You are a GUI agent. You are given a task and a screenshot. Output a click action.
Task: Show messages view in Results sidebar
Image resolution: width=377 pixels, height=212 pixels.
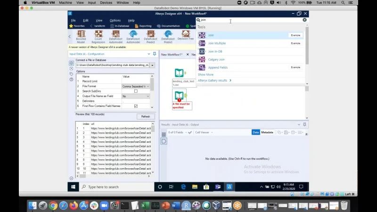164,135
